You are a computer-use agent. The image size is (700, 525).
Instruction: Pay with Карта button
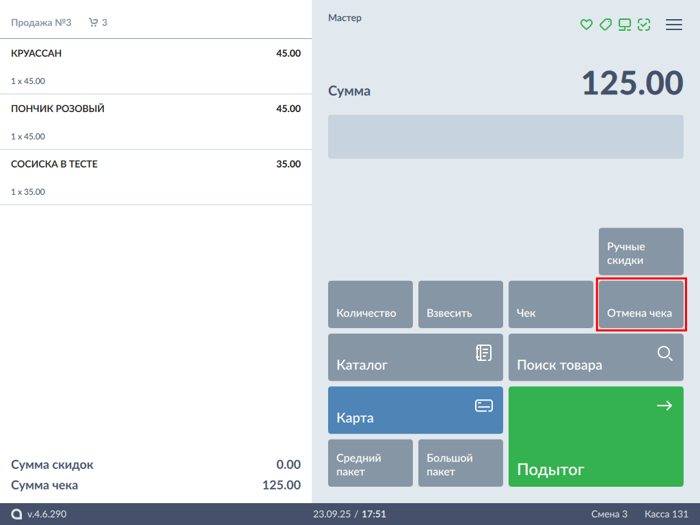coord(415,410)
